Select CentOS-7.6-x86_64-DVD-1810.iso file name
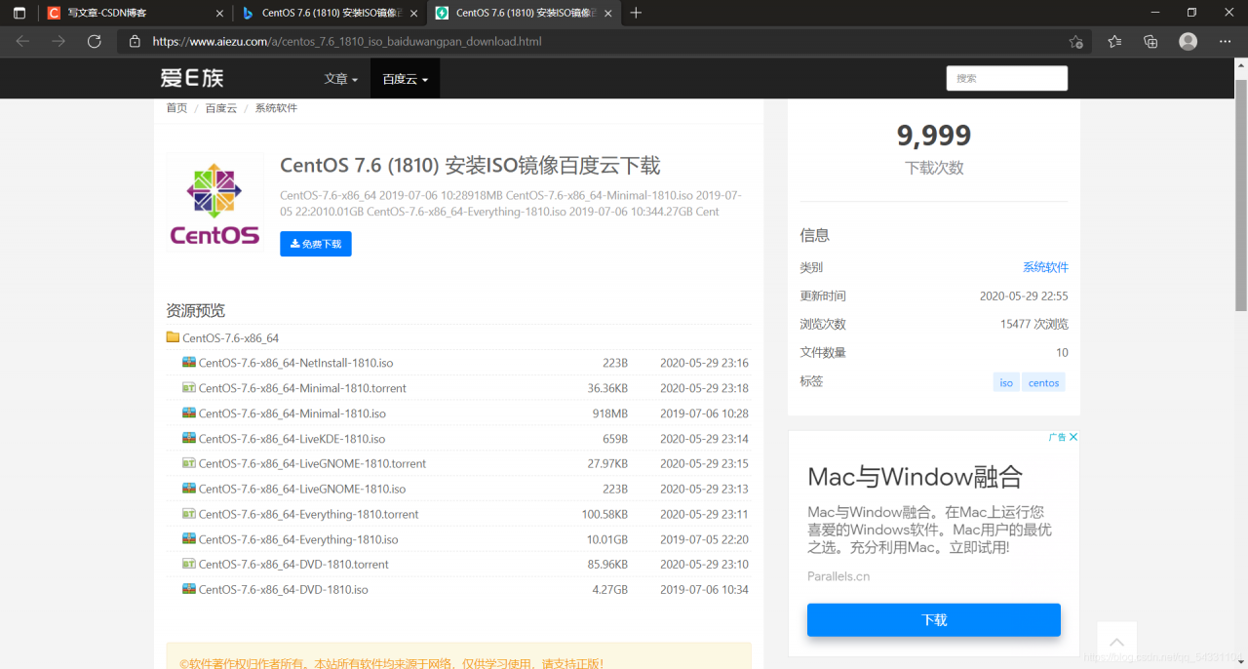 (x=284, y=590)
